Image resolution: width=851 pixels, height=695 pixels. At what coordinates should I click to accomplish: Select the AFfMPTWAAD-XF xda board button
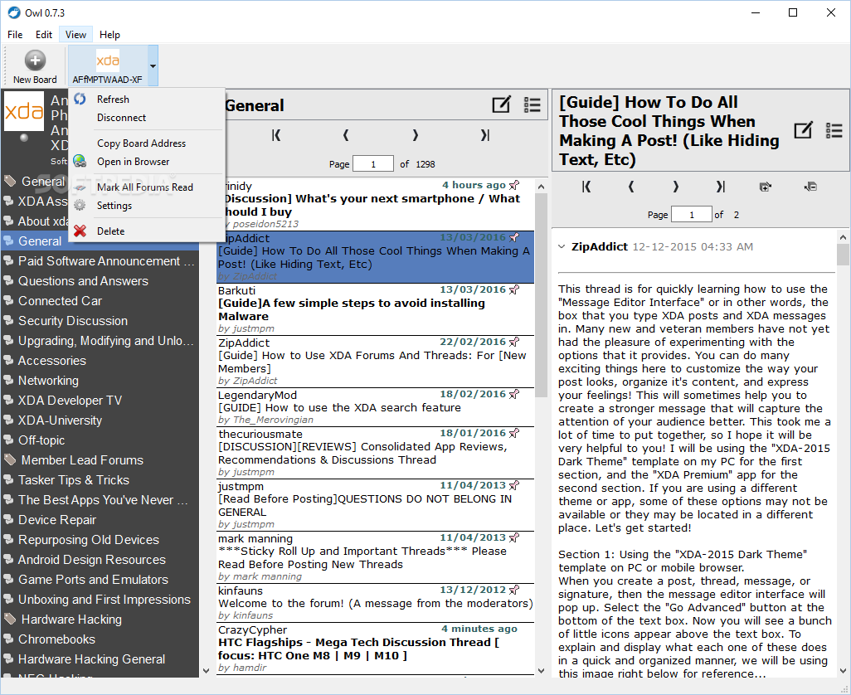coord(108,66)
